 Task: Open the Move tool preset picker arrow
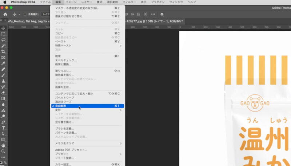pyautogui.click(x=19, y=15)
